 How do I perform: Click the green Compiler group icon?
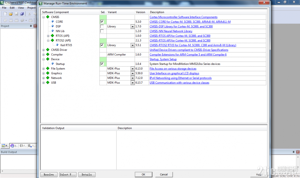coord(48,54)
